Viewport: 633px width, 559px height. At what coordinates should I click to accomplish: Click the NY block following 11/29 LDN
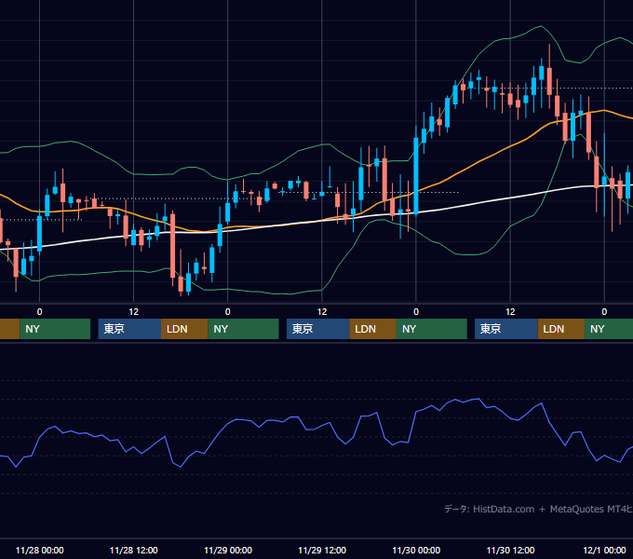[432, 329]
